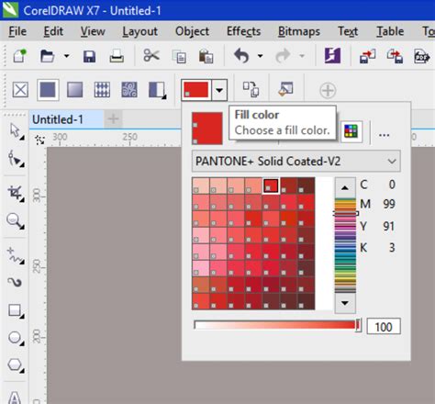Open the Layout menu
Viewport: 435px width, 404px height.
coord(139,31)
